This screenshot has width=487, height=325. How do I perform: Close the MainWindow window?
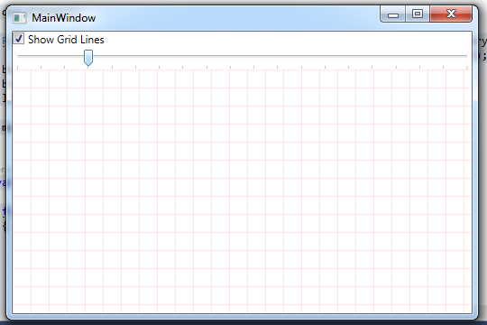[451, 14]
